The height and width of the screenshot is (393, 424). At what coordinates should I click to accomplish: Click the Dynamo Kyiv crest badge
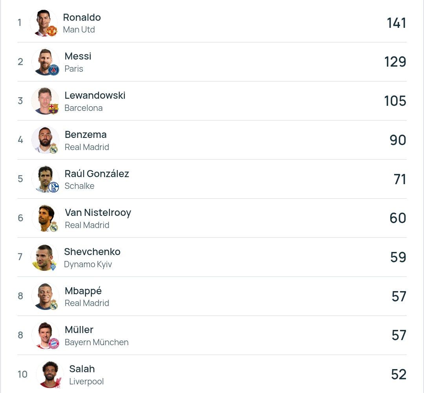pos(53,266)
